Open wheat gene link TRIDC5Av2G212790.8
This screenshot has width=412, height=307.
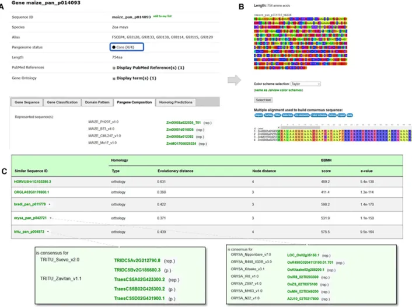pos(137,260)
